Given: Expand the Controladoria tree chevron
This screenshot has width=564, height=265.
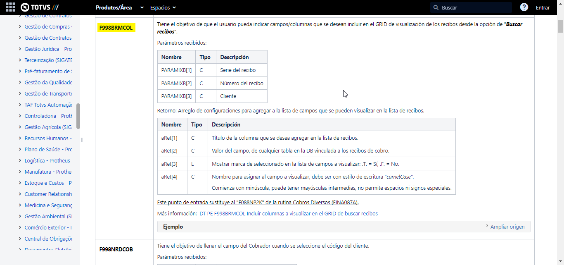Looking at the screenshot, I should [20, 116].
